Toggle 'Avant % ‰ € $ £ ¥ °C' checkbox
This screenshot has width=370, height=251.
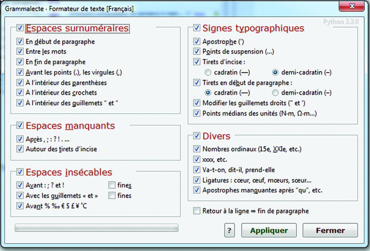[x=20, y=206]
